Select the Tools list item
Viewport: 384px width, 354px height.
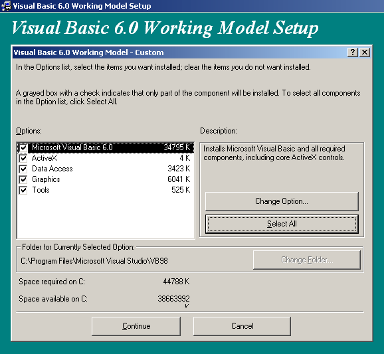106,190
